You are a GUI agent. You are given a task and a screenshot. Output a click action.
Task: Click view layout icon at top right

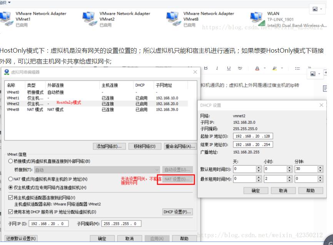click(315, 9)
